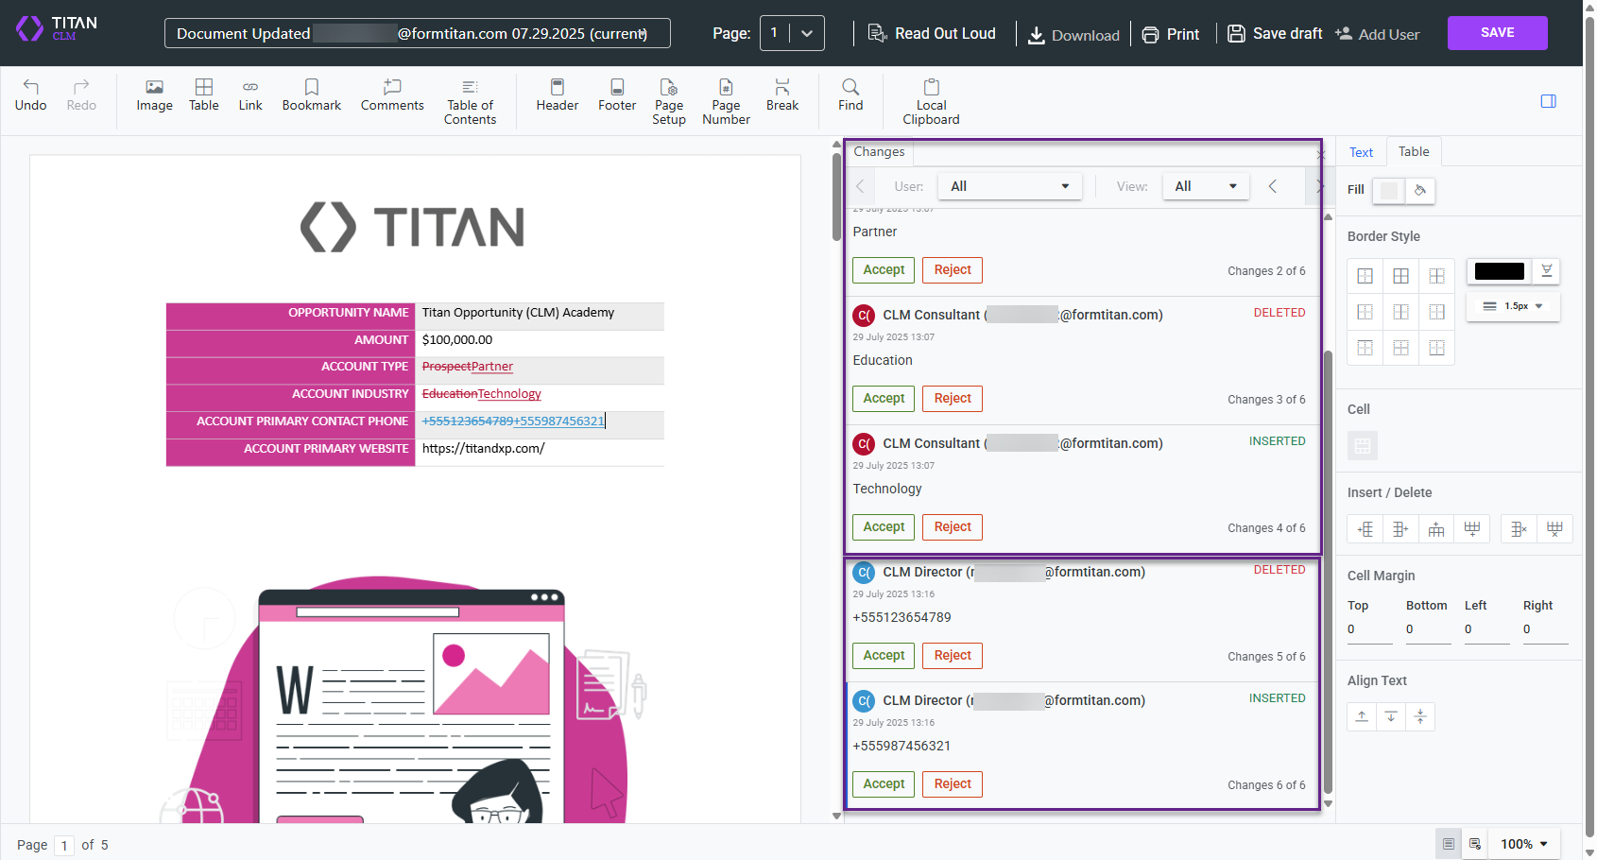This screenshot has width=1597, height=860.
Task: Click the fill bucket icon next to Fill
Action: click(1419, 191)
